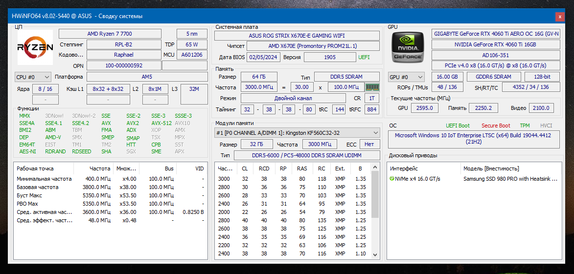Click the green TPM status label
Screen dimensions: 574x274
525,126
